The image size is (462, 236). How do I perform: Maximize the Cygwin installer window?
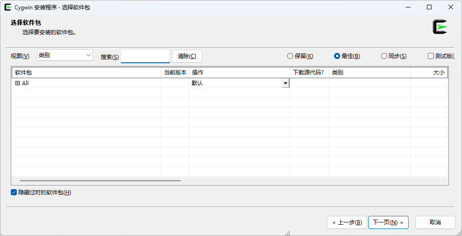pyautogui.click(x=429, y=7)
